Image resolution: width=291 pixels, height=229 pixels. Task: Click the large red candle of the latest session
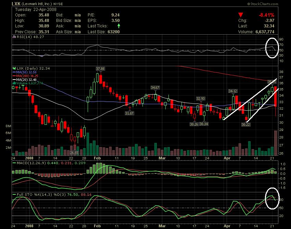pos(275,96)
